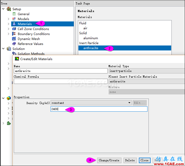Select Boundary Conditions in tree
The width and height of the screenshot is (185, 166).
(34, 34)
